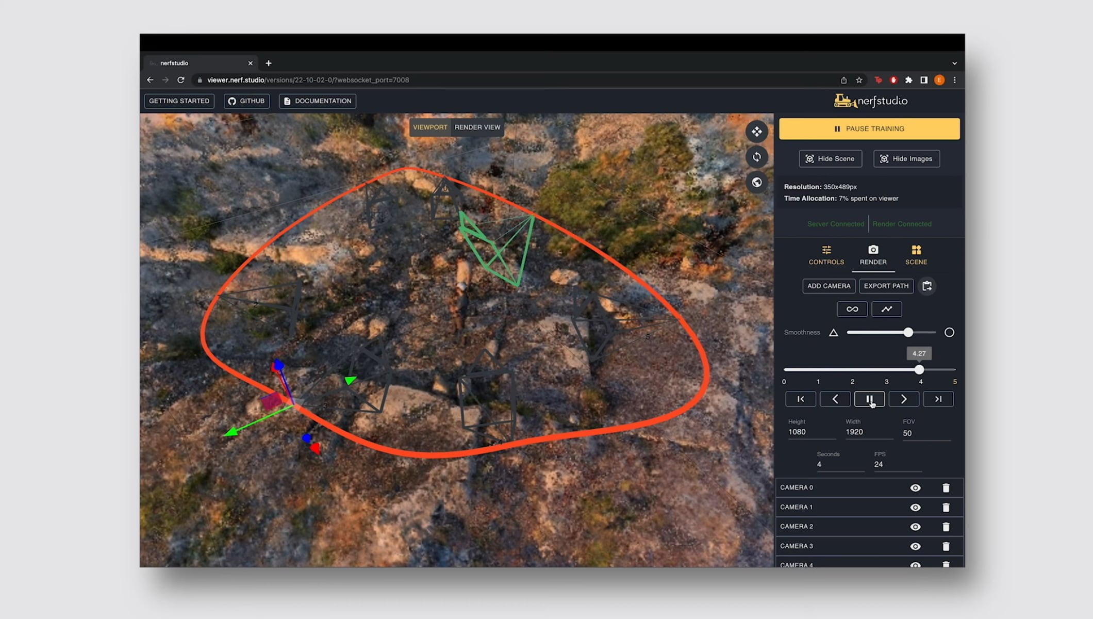This screenshot has height=619, width=1093.
Task: Click the move/translate gizmo icon in viewport
Action: tap(756, 132)
